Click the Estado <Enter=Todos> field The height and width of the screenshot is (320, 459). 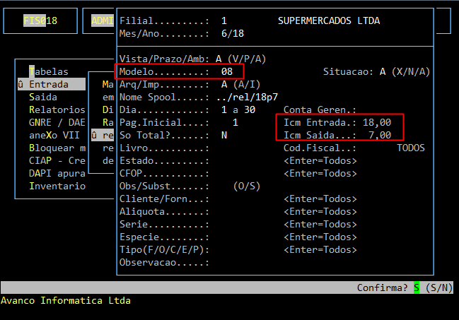320,160
